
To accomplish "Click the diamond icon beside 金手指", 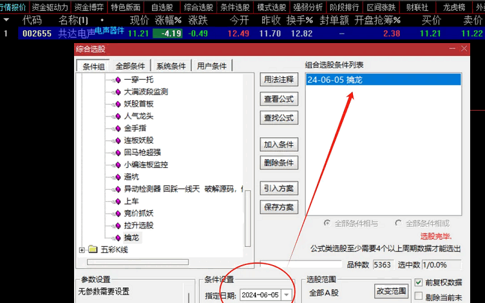I will [118, 129].
